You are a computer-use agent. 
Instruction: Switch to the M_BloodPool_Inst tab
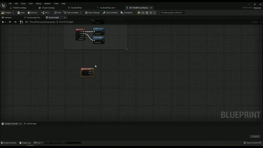(x=108, y=8)
